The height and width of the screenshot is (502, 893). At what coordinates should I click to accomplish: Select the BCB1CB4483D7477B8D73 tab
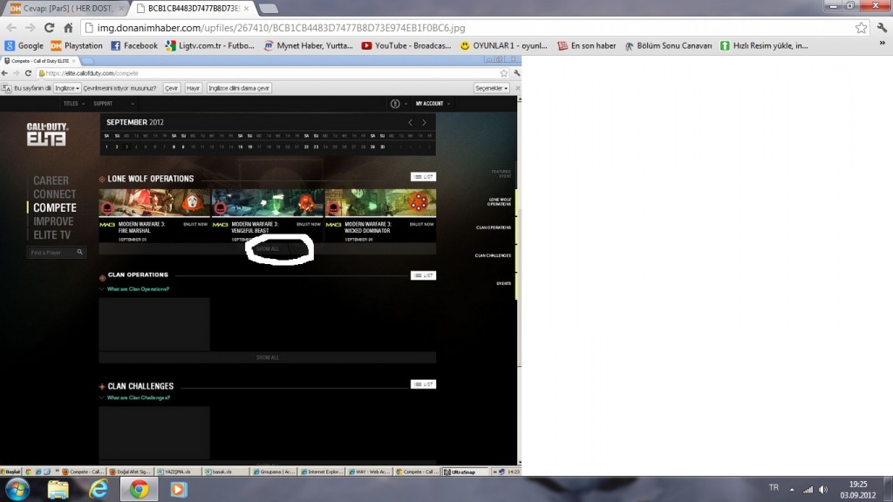coord(194,9)
